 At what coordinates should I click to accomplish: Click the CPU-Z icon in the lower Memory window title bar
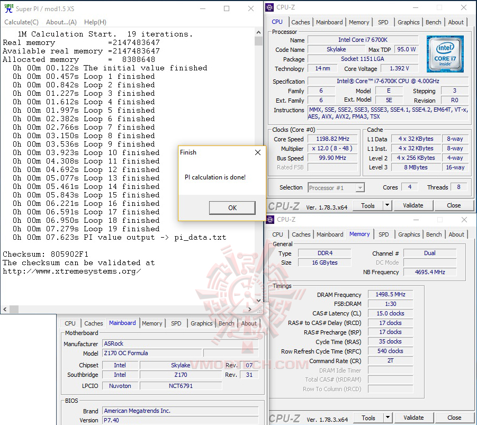[270, 219]
